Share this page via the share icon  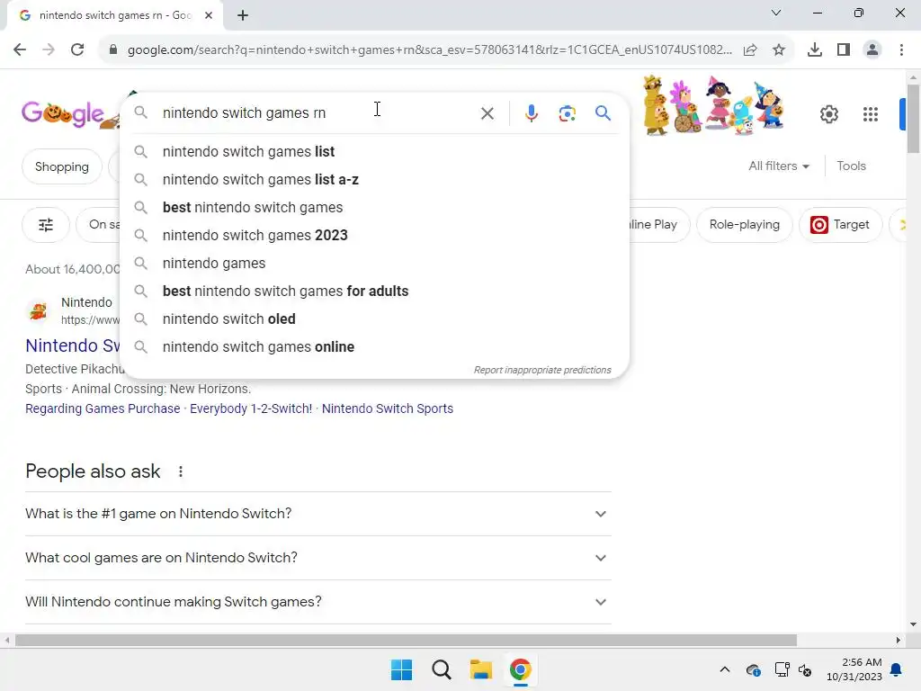[x=750, y=50]
